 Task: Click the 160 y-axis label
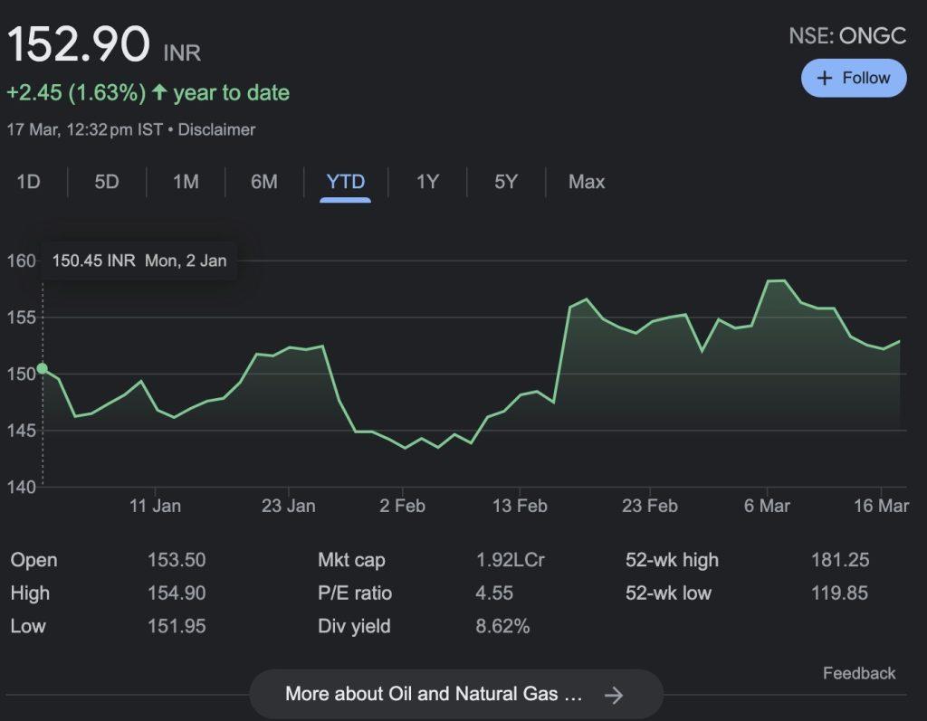tap(22, 261)
